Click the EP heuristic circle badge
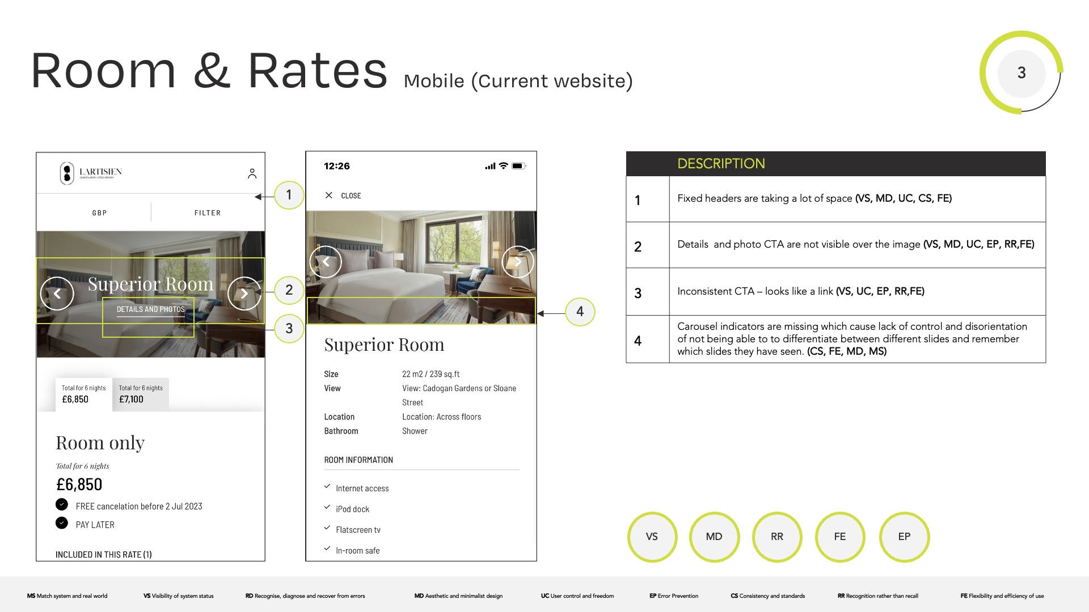The width and height of the screenshot is (1089, 612). point(904,537)
